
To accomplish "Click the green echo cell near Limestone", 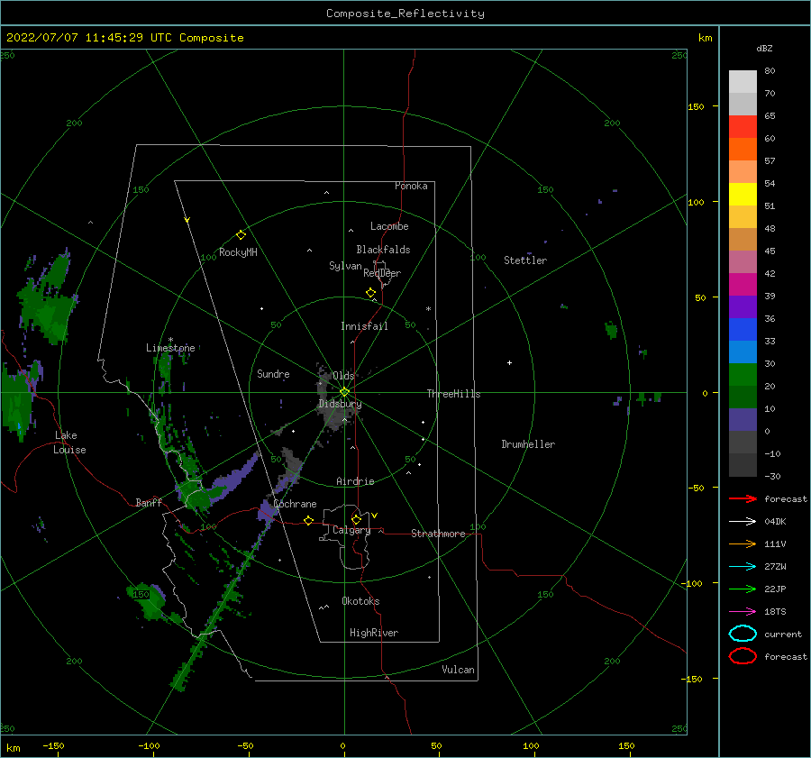I will point(165,366).
